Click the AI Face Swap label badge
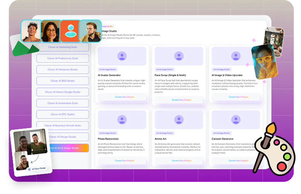301x194 pixels. click(37, 169)
